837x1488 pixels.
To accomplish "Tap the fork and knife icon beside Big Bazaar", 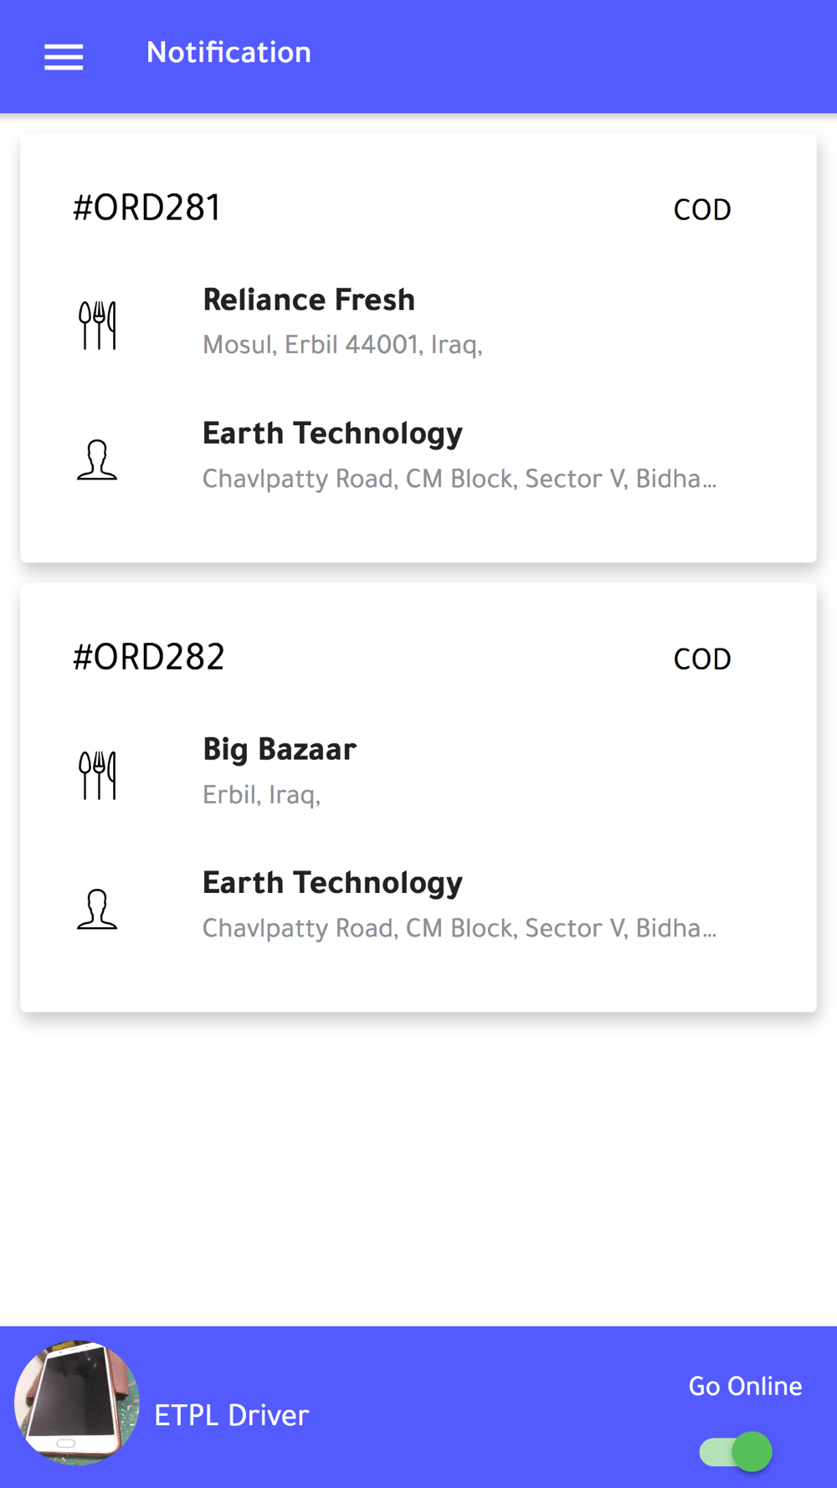I will click(x=97, y=775).
